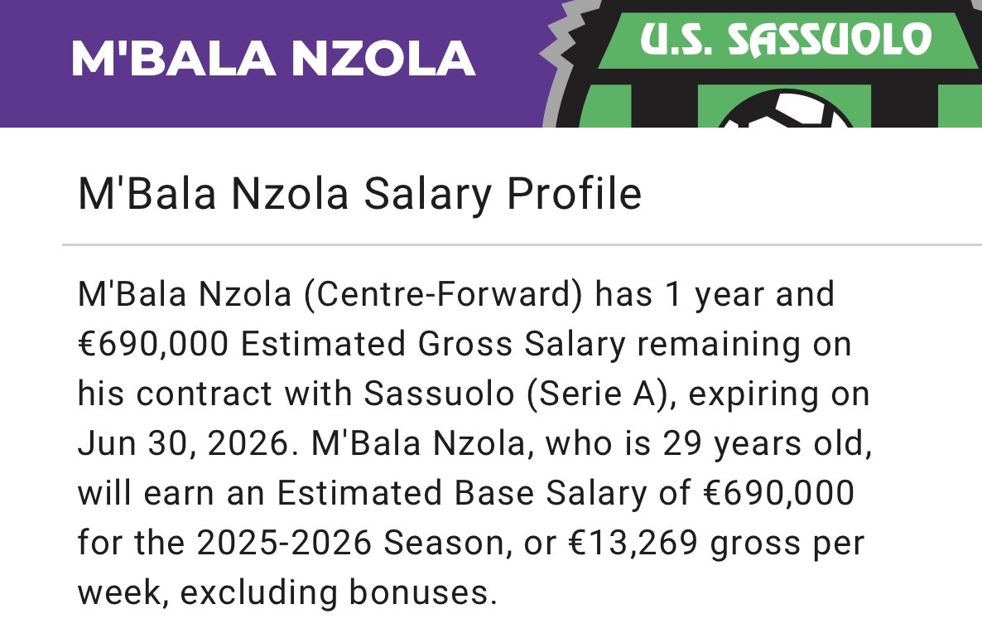Viewport: 982px width, 643px height.
Task: Click the "M'Bala Nzola Salary Profile" heading
Action: click(x=359, y=194)
